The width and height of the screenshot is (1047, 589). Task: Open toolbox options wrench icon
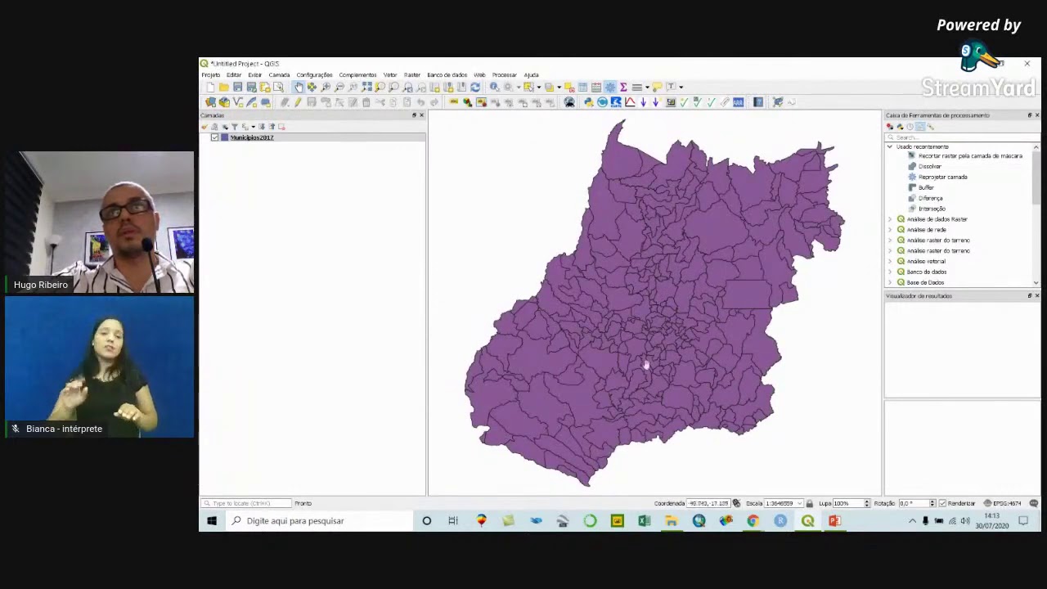coord(930,127)
